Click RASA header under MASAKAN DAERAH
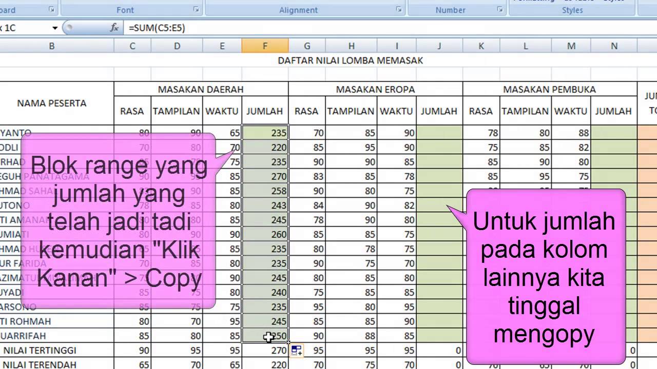 point(132,111)
